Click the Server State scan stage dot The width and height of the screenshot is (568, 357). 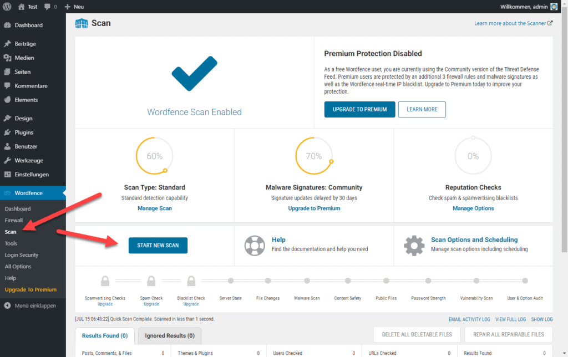tap(231, 280)
